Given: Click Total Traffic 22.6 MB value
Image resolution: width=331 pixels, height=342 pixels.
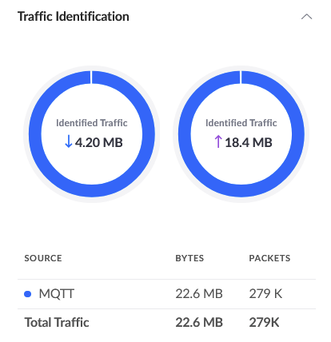Looking at the screenshot, I should coord(199,323).
